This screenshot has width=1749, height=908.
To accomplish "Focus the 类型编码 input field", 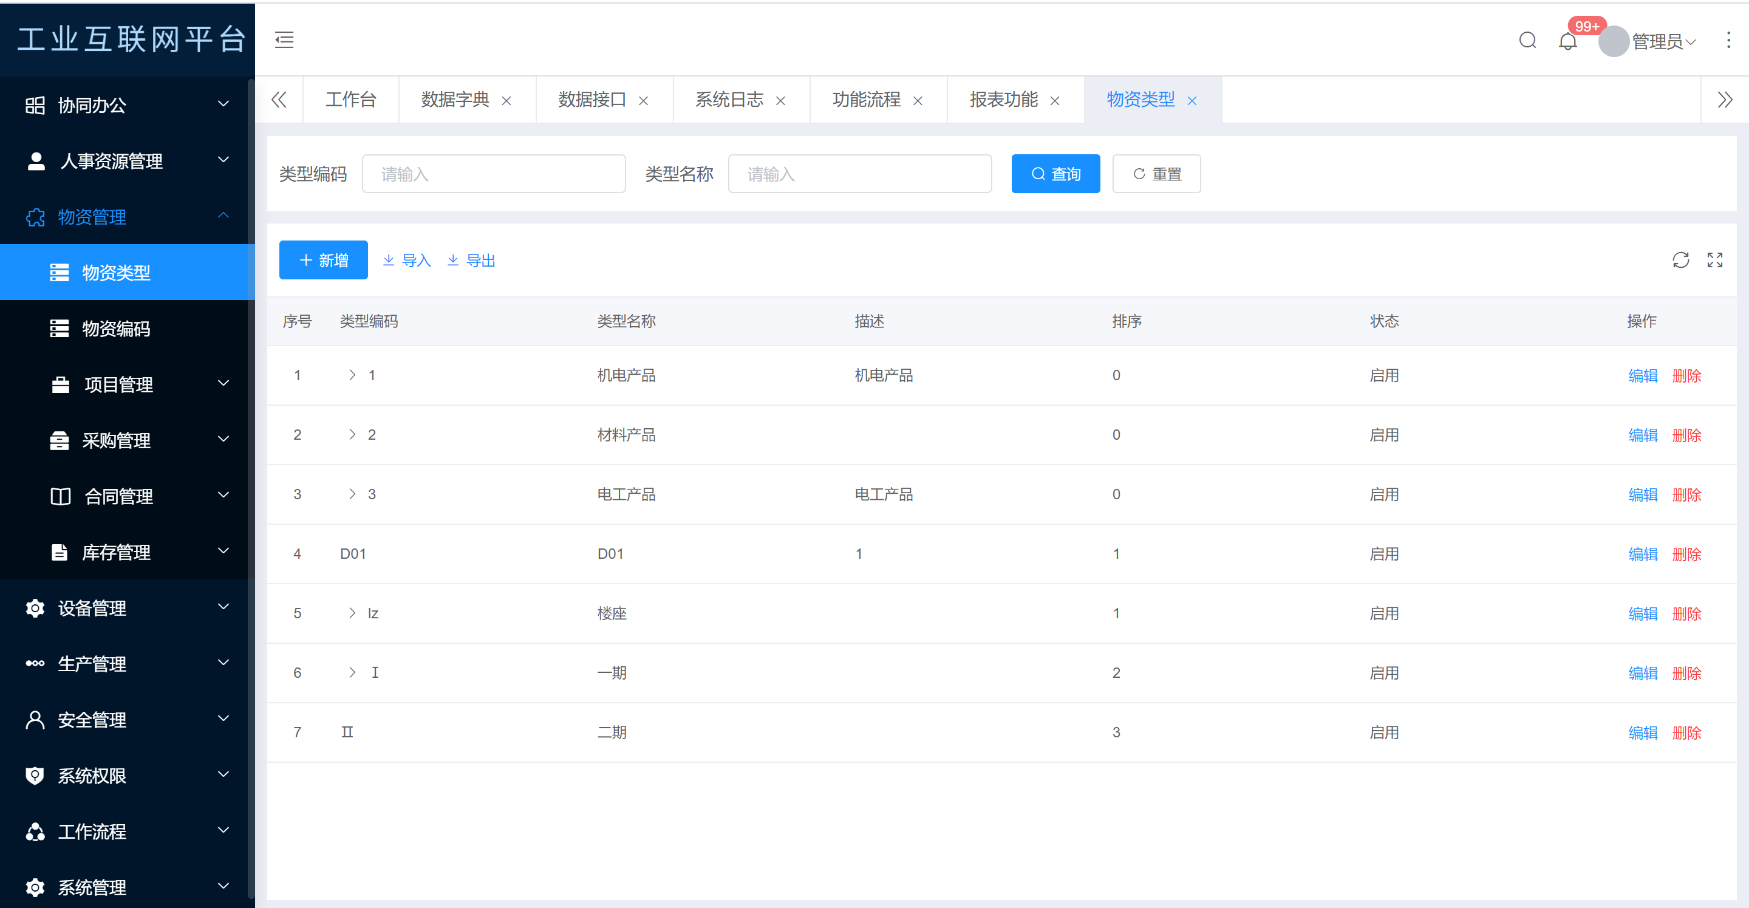I will (x=494, y=174).
